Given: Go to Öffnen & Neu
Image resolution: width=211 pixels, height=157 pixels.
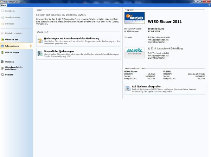Looking at the screenshot, I should (x=12, y=39).
